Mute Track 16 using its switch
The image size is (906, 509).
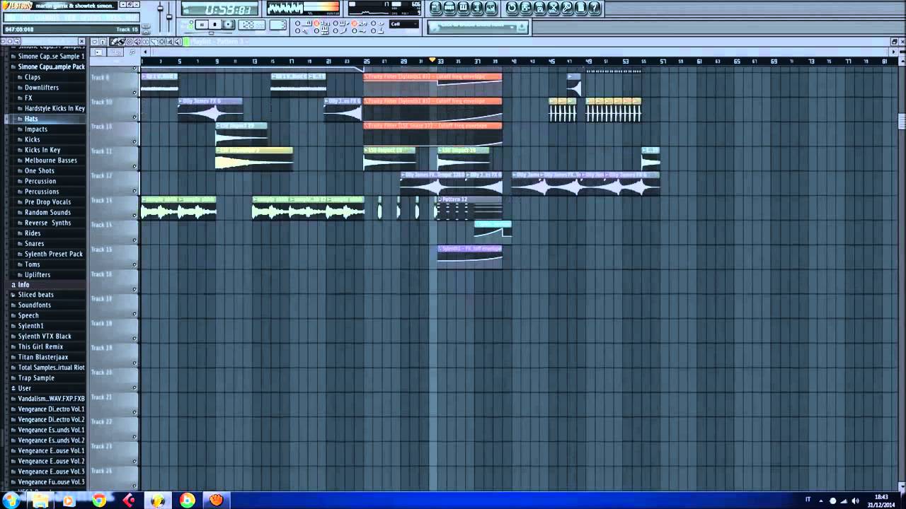[134, 290]
